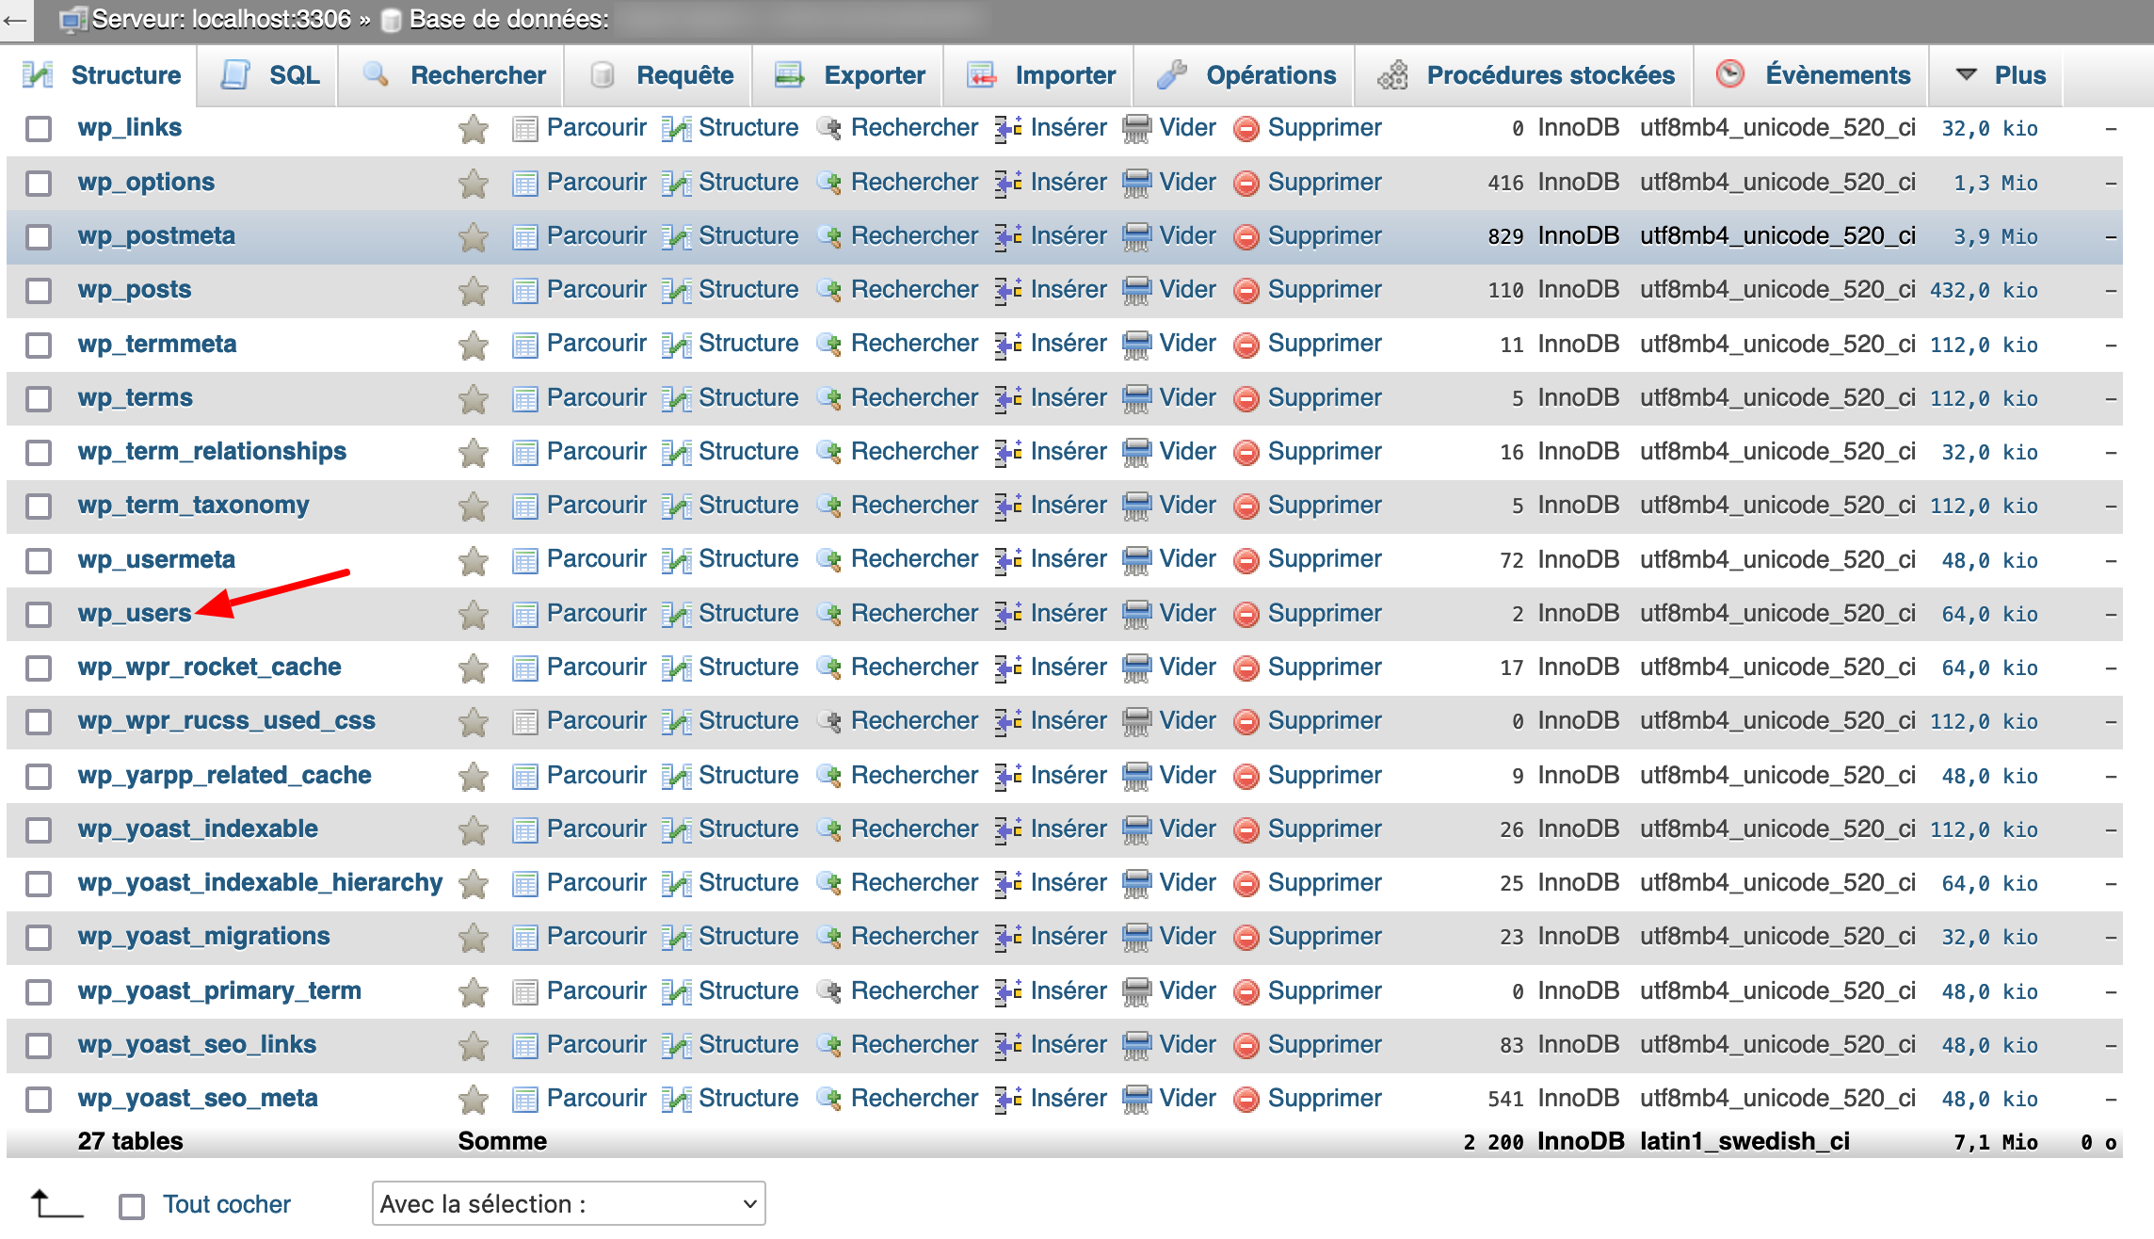Tick the wp_posts checkbox
The image size is (2154, 1239).
pos(39,291)
